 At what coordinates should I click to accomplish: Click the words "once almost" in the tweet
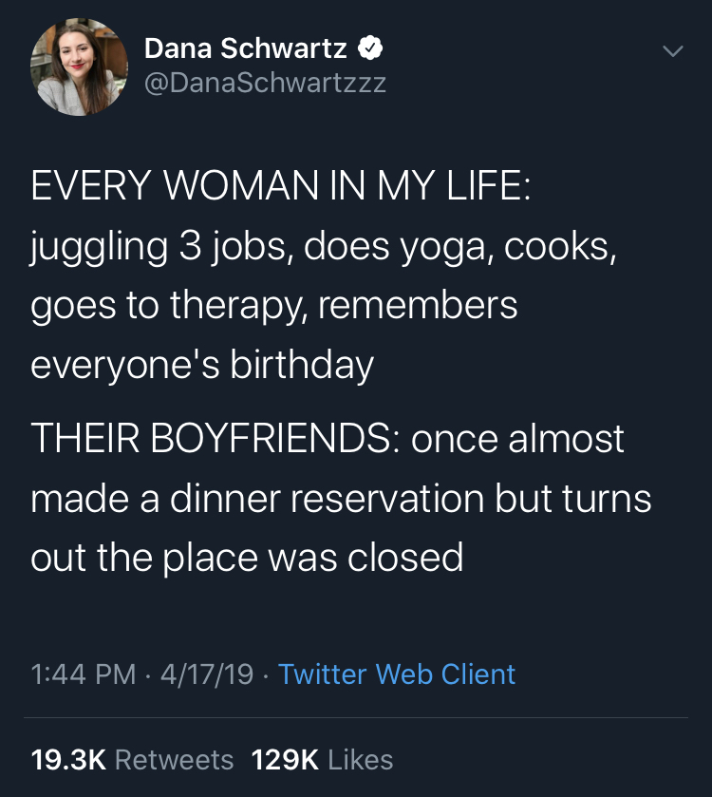(x=518, y=439)
